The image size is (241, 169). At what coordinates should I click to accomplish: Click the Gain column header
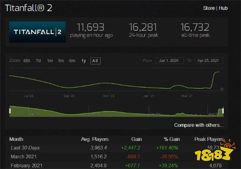coord(136,139)
